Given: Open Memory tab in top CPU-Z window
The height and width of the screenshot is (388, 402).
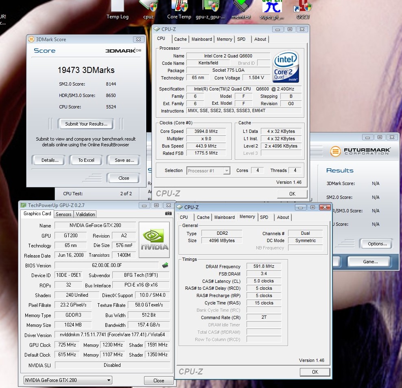Looking at the screenshot, I should [224, 39].
